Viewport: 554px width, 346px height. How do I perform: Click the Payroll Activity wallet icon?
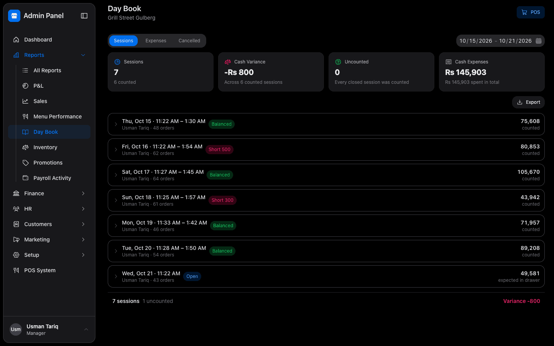25,178
